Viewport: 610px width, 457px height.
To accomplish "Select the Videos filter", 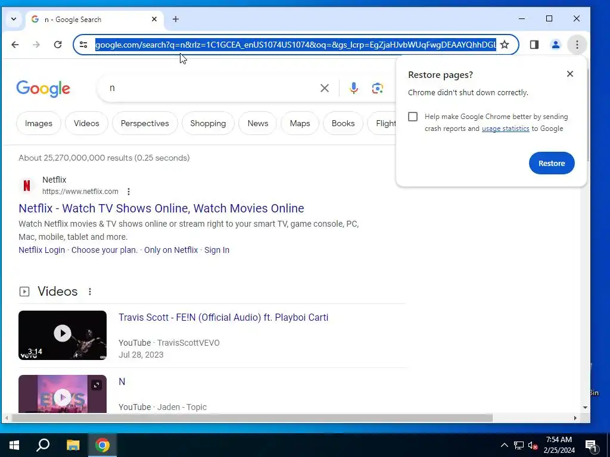I will click(x=86, y=123).
